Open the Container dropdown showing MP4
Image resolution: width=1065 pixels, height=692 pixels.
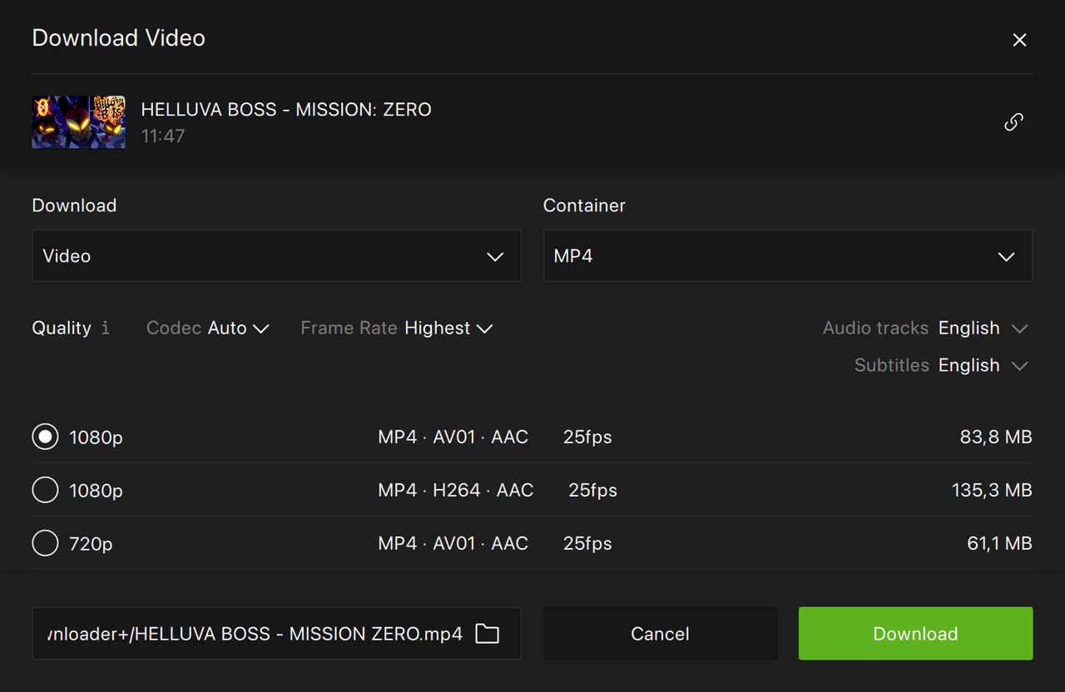click(787, 256)
